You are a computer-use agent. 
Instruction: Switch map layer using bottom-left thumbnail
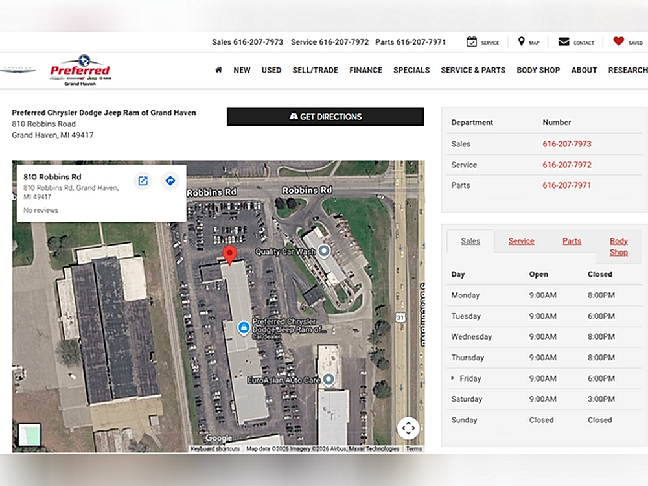pyautogui.click(x=29, y=435)
